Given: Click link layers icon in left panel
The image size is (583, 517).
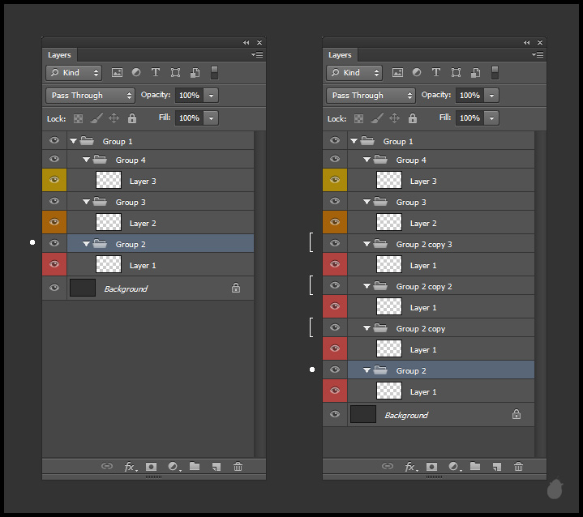Looking at the screenshot, I should tap(106, 467).
